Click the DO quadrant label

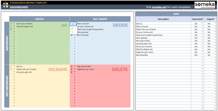[64, 25]
